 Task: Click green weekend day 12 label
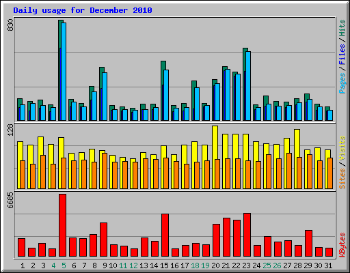click(x=133, y=265)
